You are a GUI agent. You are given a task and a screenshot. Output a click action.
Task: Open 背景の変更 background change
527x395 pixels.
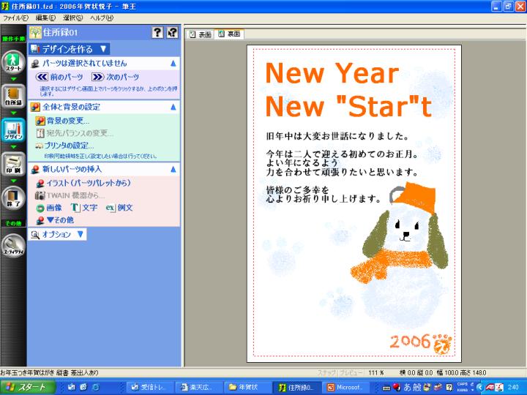coord(62,121)
